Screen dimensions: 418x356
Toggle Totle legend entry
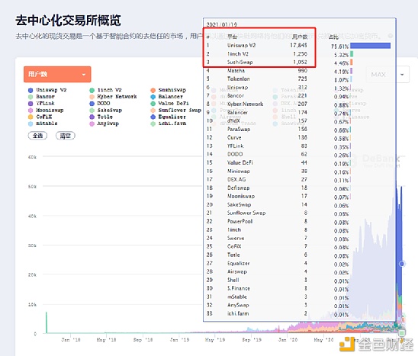(x=101, y=117)
